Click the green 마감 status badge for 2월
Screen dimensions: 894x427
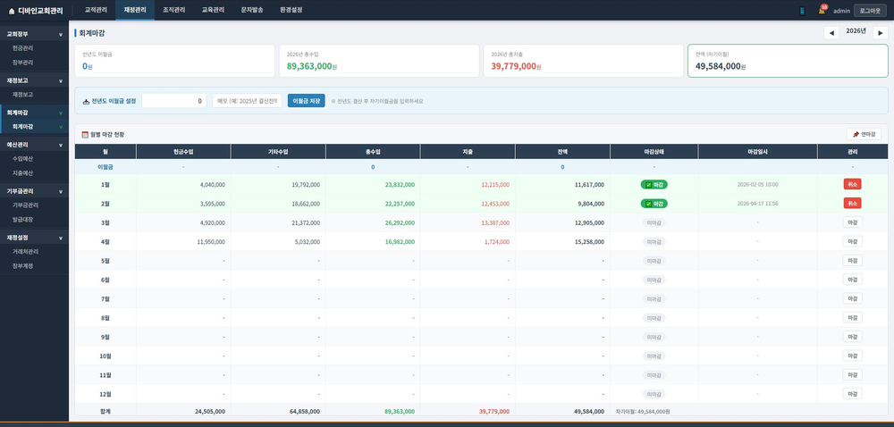pos(654,204)
